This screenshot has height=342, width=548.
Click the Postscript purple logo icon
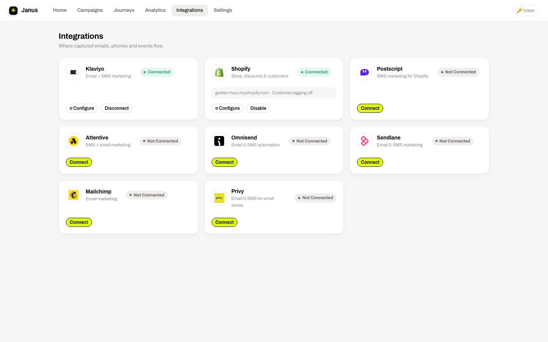[365, 72]
